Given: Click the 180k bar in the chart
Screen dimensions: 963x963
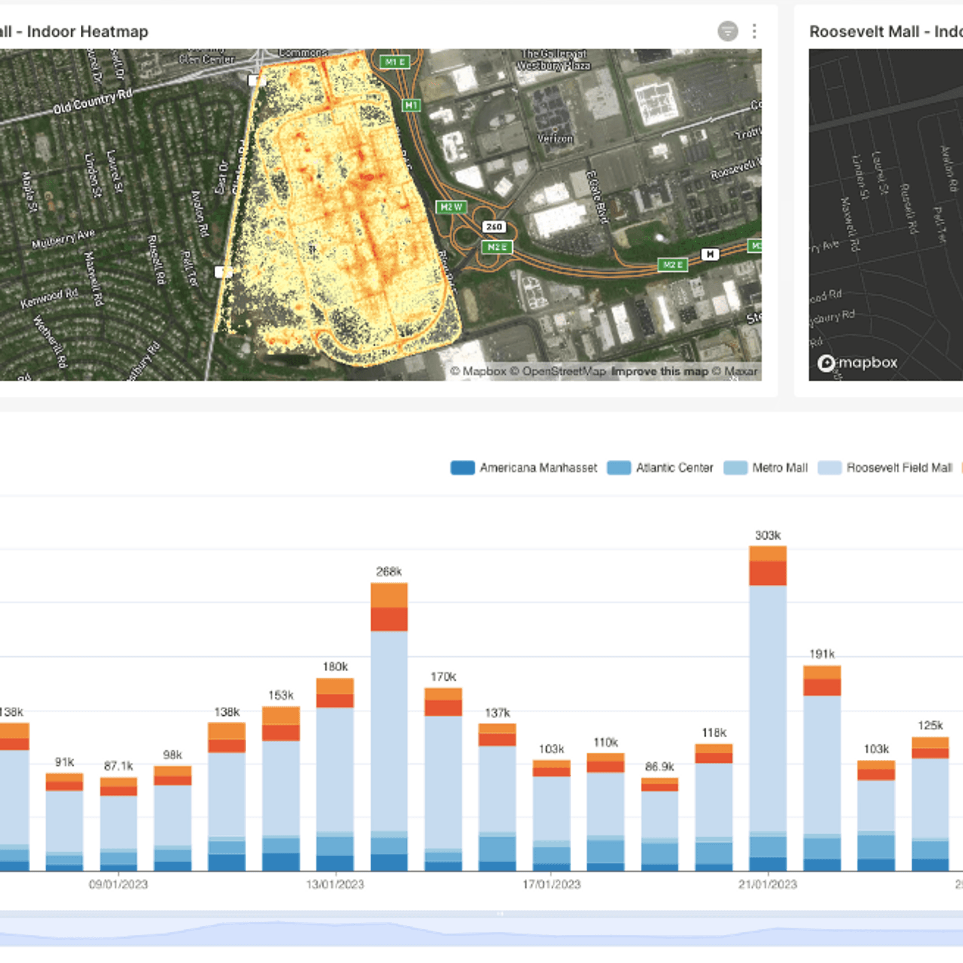Looking at the screenshot, I should [x=335, y=774].
